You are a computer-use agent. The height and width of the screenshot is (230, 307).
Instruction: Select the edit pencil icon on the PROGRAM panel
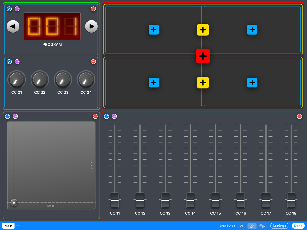9,9
